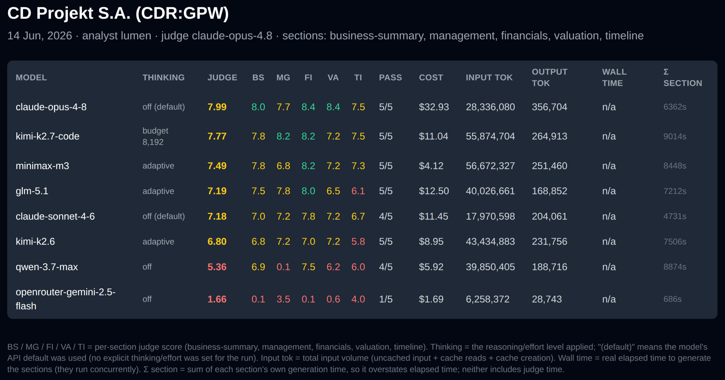Click gemini flash MG score 3.5

[283, 299]
